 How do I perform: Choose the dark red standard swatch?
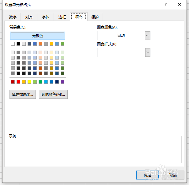[13, 82]
